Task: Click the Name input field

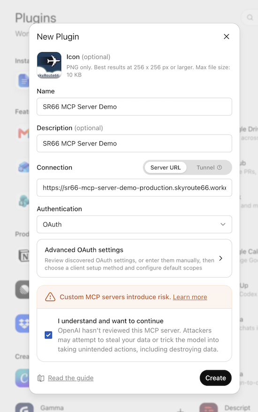Action: click(x=134, y=107)
